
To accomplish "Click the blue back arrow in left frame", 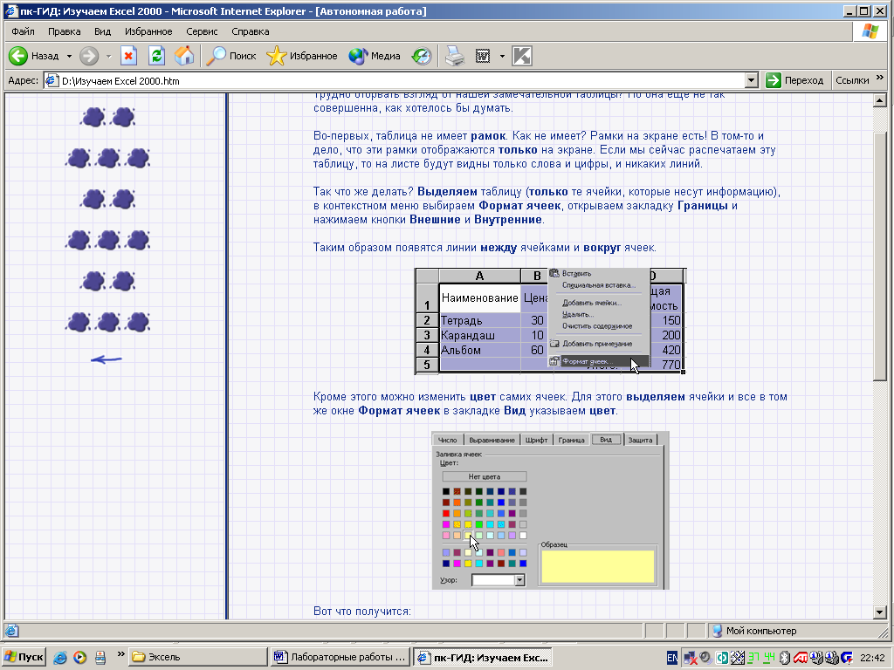I will click(107, 359).
